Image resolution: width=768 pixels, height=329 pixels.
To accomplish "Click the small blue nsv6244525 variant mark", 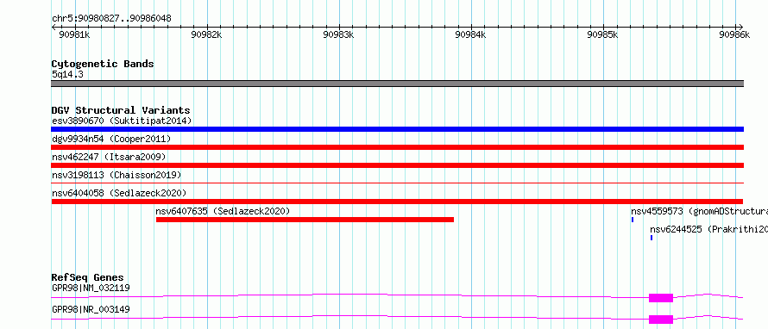I will 652,238.
